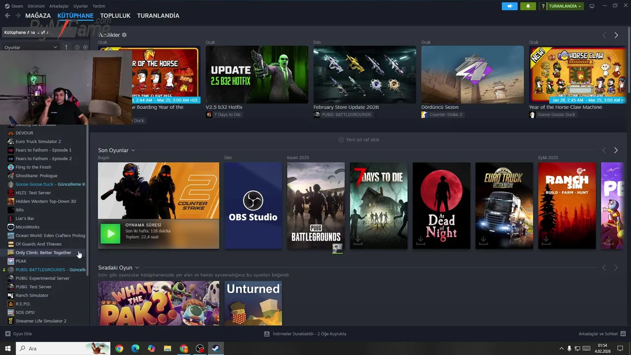
Task: Open the Yenilikler settings gear
Action: point(124,35)
